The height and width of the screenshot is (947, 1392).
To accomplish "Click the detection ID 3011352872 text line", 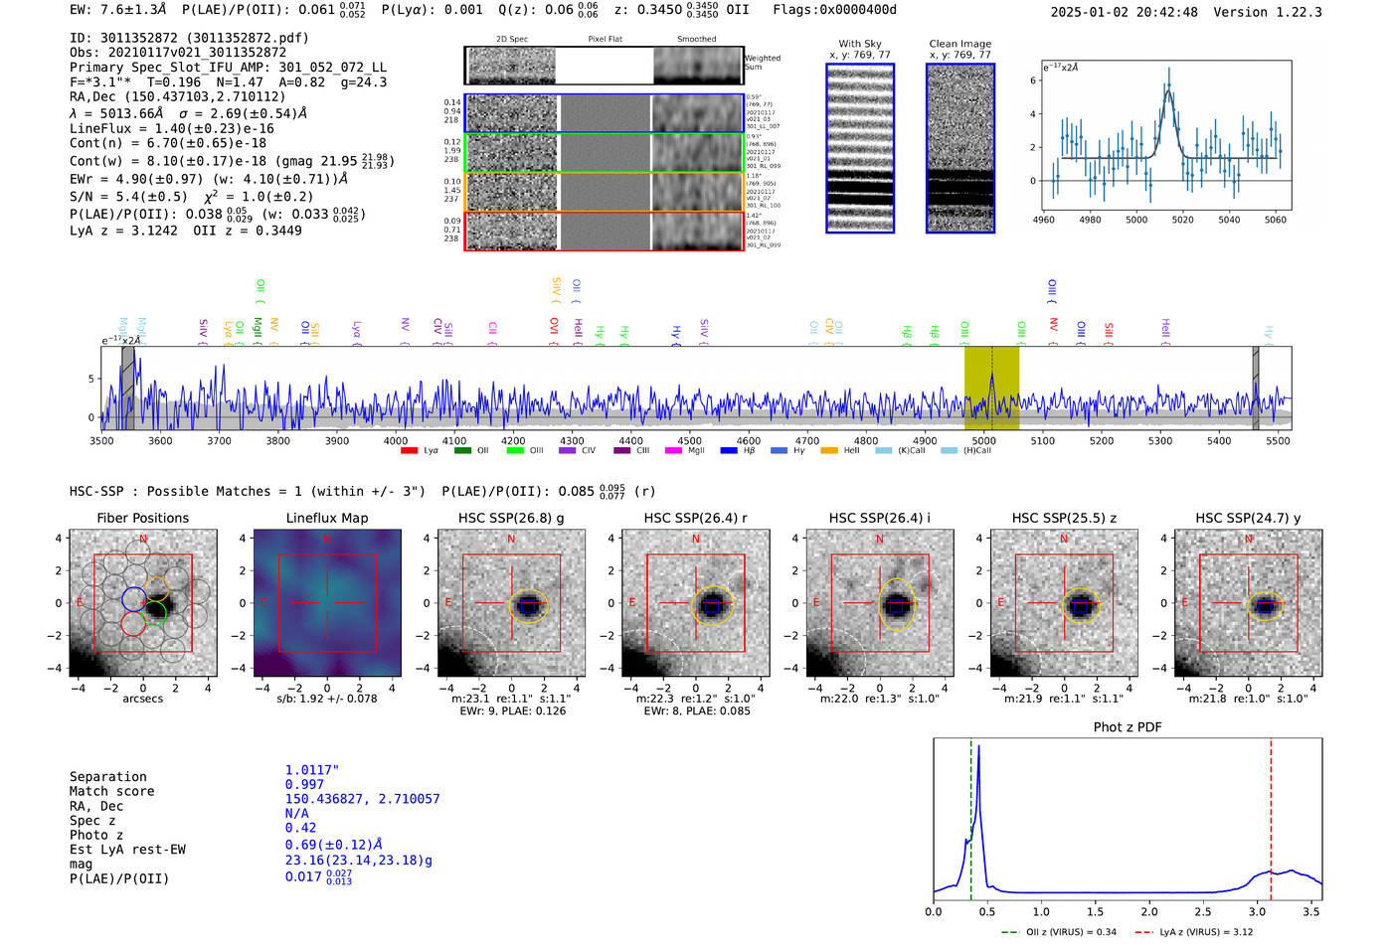I will click(x=189, y=38).
